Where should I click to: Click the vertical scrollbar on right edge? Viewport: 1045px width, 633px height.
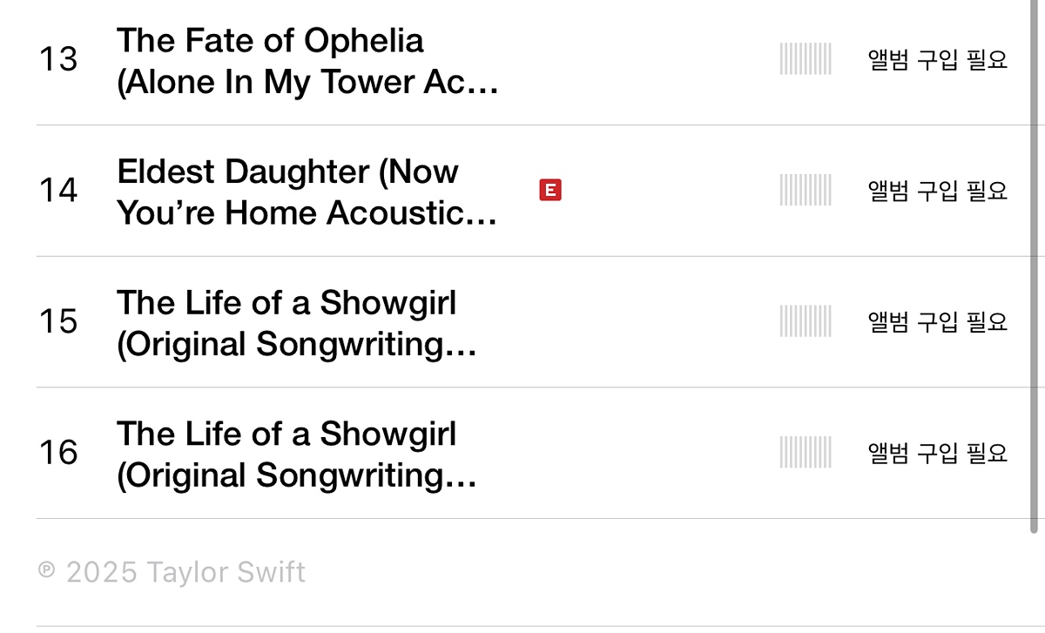[x=1035, y=261]
